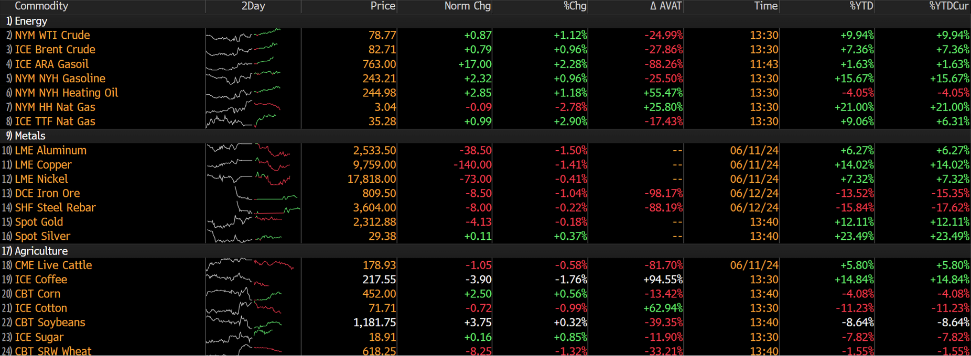The width and height of the screenshot is (971, 356).
Task: Select Gasoline price 243.21
Action: (379, 78)
